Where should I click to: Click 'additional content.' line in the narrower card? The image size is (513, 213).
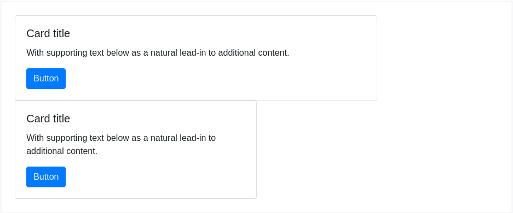point(62,151)
